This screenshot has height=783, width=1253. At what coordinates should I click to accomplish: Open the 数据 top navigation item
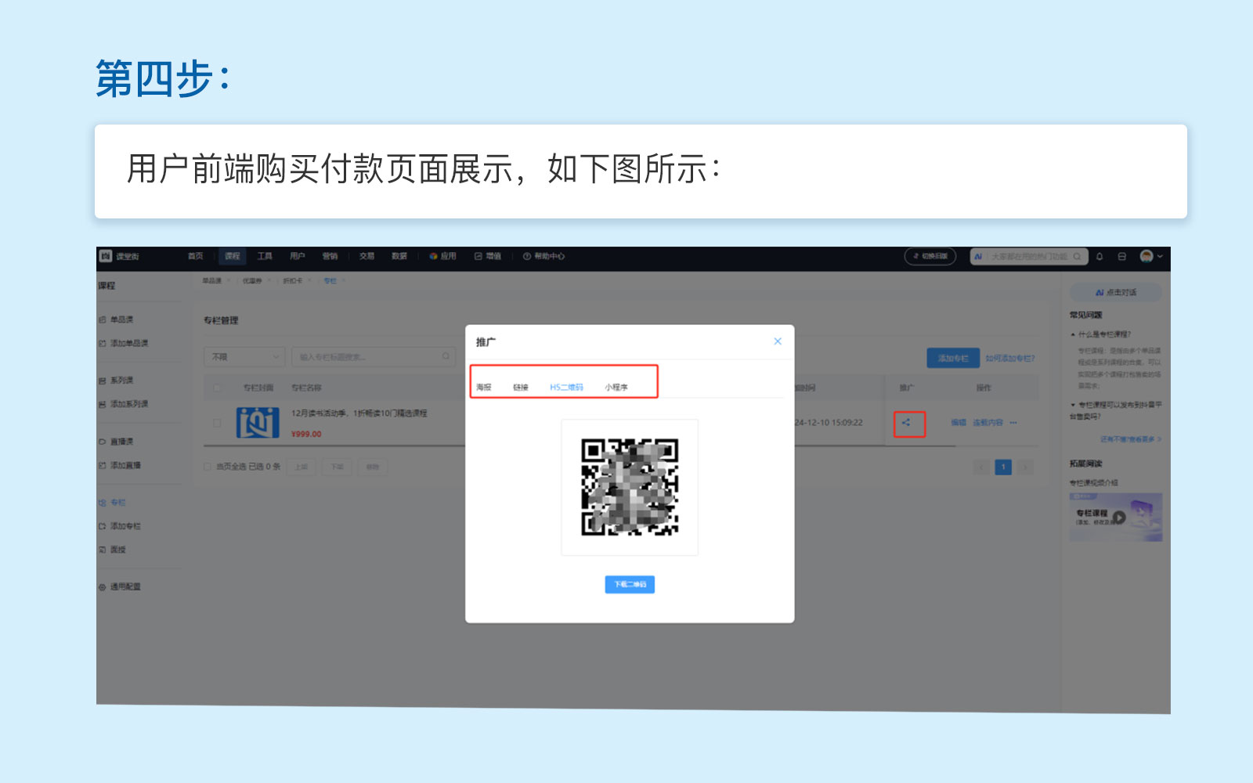coord(399,256)
